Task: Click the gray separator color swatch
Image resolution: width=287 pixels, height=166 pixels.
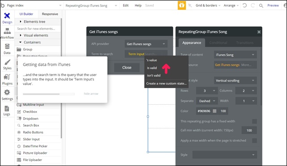Action: [x=215, y=111]
